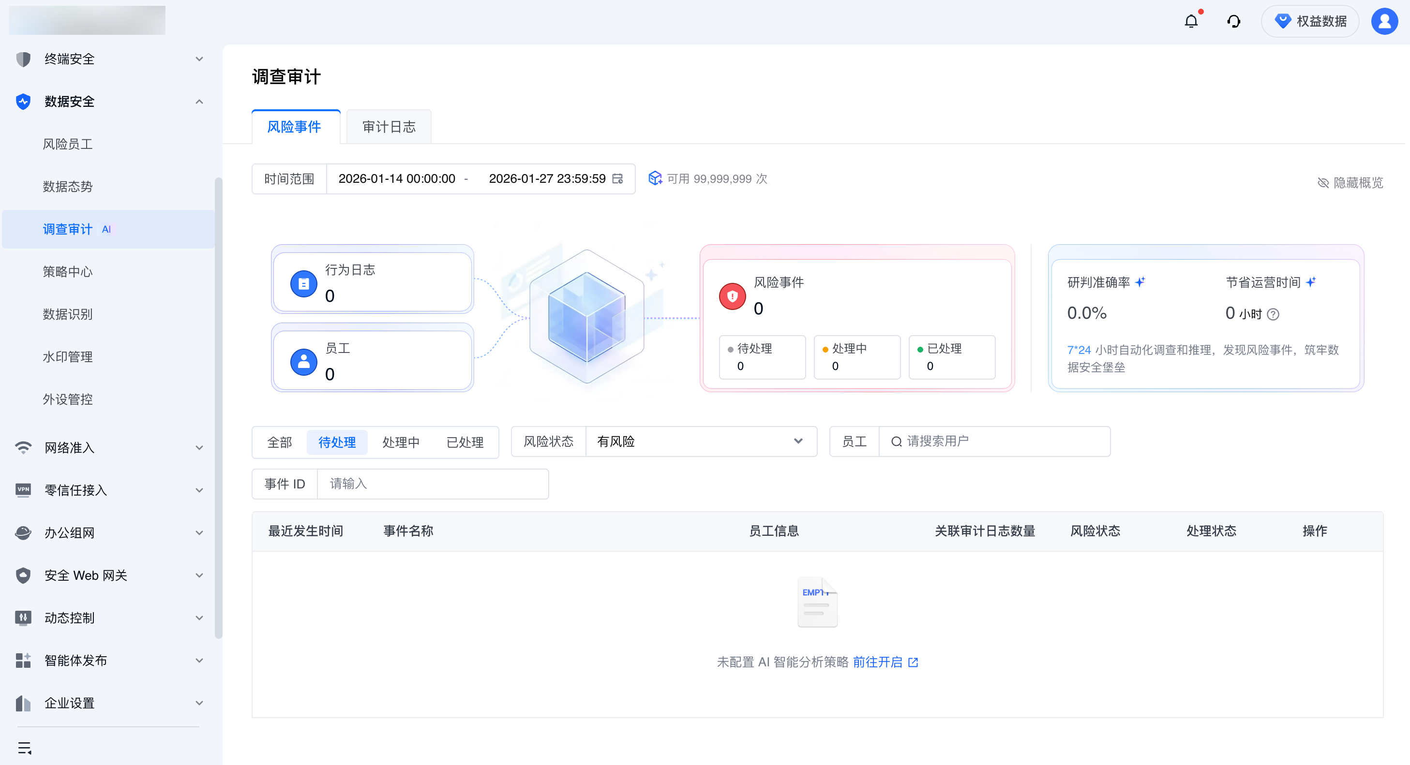
Task: Open customer support headset icon
Action: [1233, 21]
